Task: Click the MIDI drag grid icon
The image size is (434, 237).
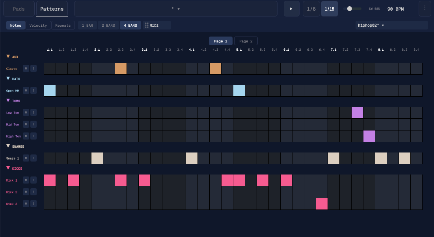Action: pos(147,26)
